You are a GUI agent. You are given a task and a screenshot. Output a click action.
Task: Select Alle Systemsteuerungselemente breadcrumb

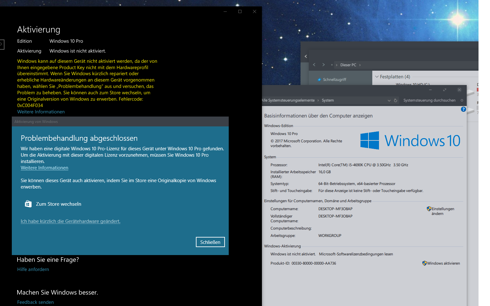coord(288,100)
